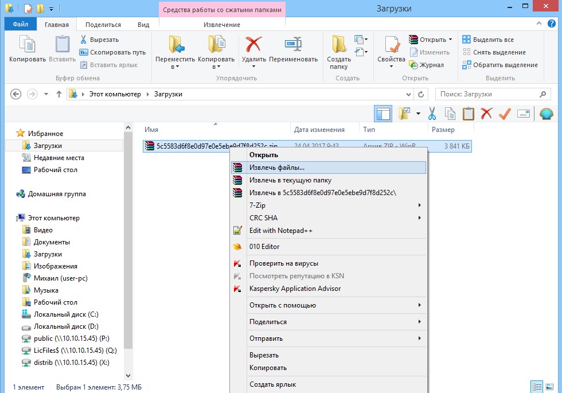The height and width of the screenshot is (393, 562).
Task: Toggle the preview pane layout button
Action: [x=383, y=114]
